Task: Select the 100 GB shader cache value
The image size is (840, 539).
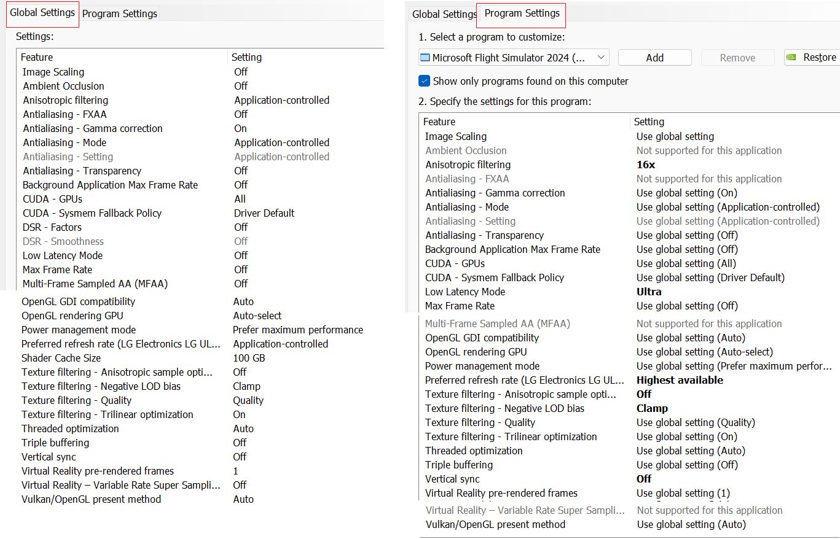Action: pos(249,358)
